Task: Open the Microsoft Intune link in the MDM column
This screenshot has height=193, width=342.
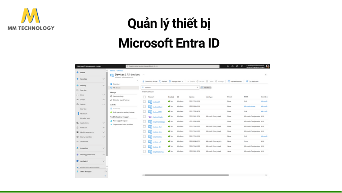Action: click(249, 107)
